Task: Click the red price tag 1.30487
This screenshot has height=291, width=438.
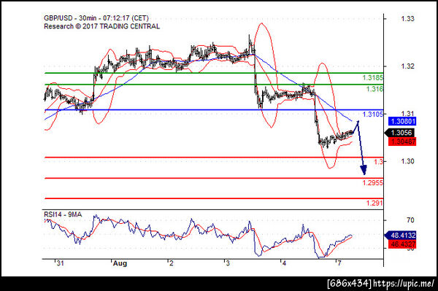Action: [402, 141]
